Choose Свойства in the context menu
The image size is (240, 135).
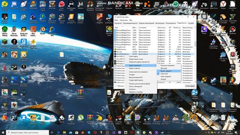pyautogui.click(x=141, y=89)
